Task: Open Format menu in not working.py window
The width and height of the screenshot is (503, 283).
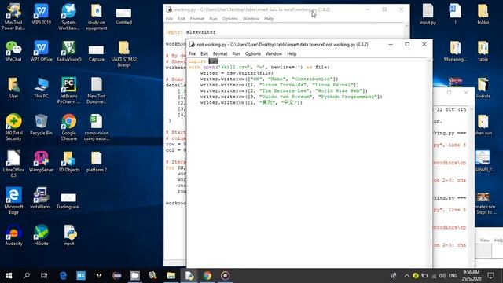Action: pyautogui.click(x=220, y=53)
